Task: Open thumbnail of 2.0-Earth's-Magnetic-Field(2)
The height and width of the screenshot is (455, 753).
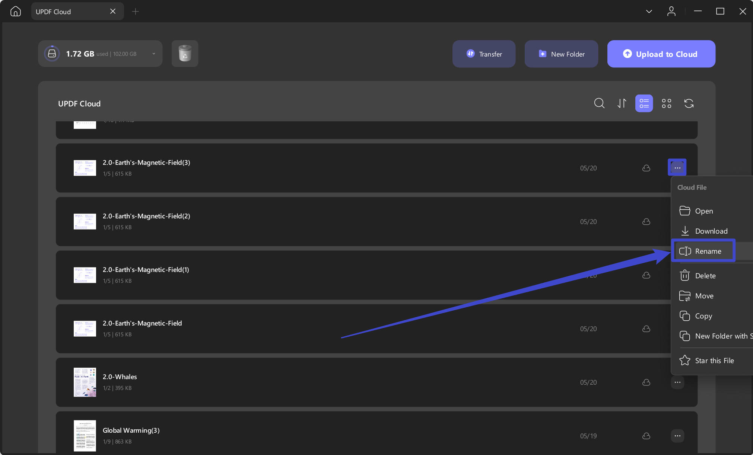Action: 85,221
